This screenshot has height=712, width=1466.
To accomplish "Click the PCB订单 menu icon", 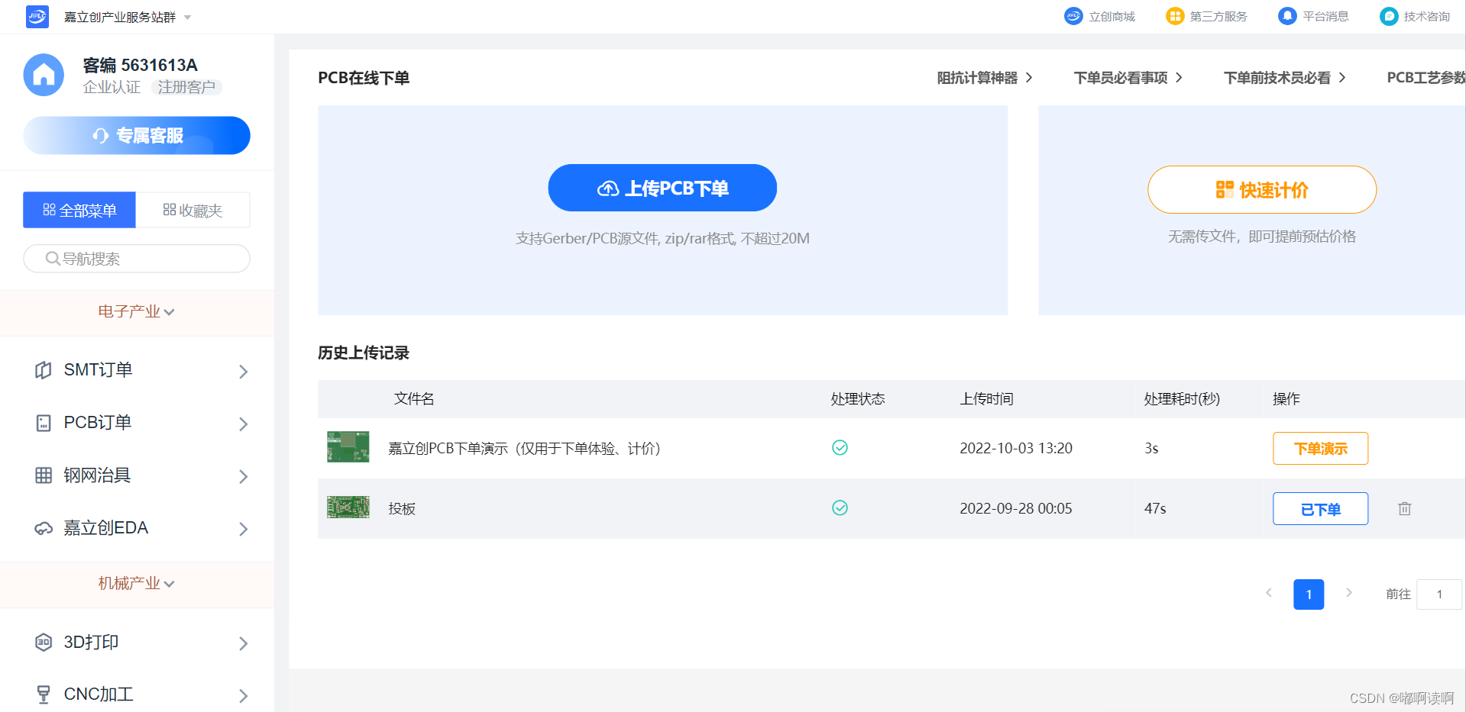I will pos(44,423).
